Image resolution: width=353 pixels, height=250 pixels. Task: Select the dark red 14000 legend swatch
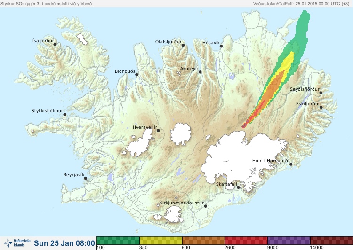(x=331, y=241)
